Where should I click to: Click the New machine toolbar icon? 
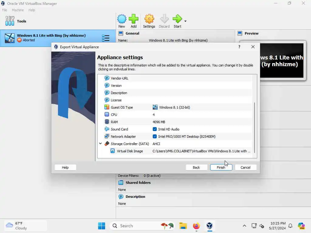[121, 19]
